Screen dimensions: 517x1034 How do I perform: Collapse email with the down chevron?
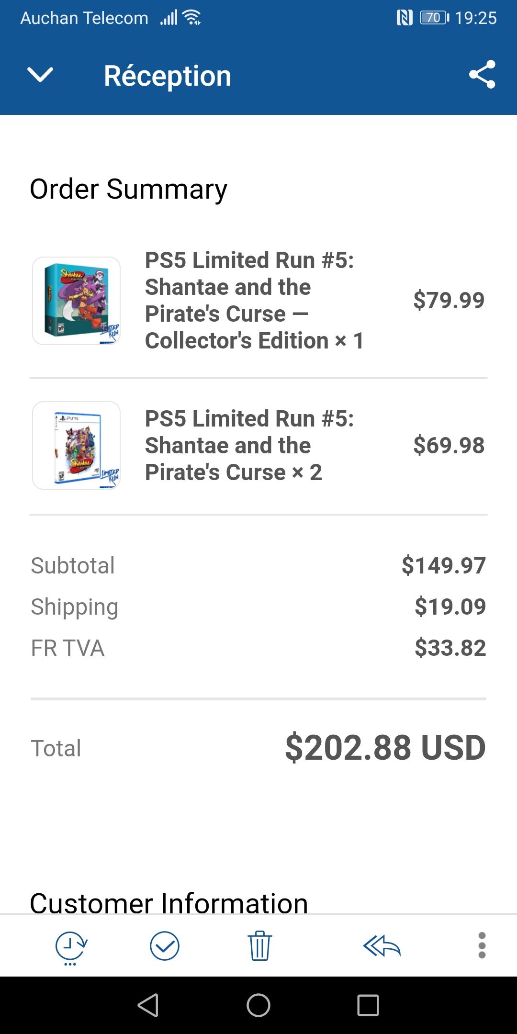click(40, 75)
